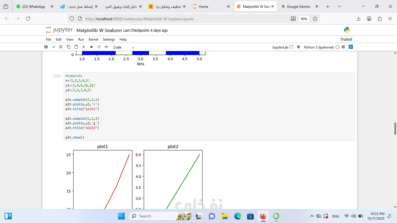
Task: Close the Google Gemini tab
Action: 316,6
